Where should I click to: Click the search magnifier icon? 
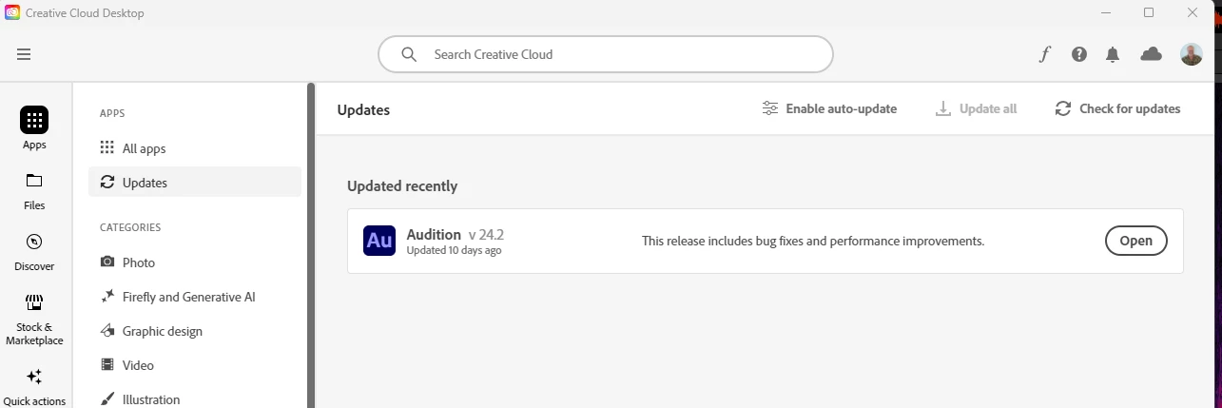click(x=409, y=54)
